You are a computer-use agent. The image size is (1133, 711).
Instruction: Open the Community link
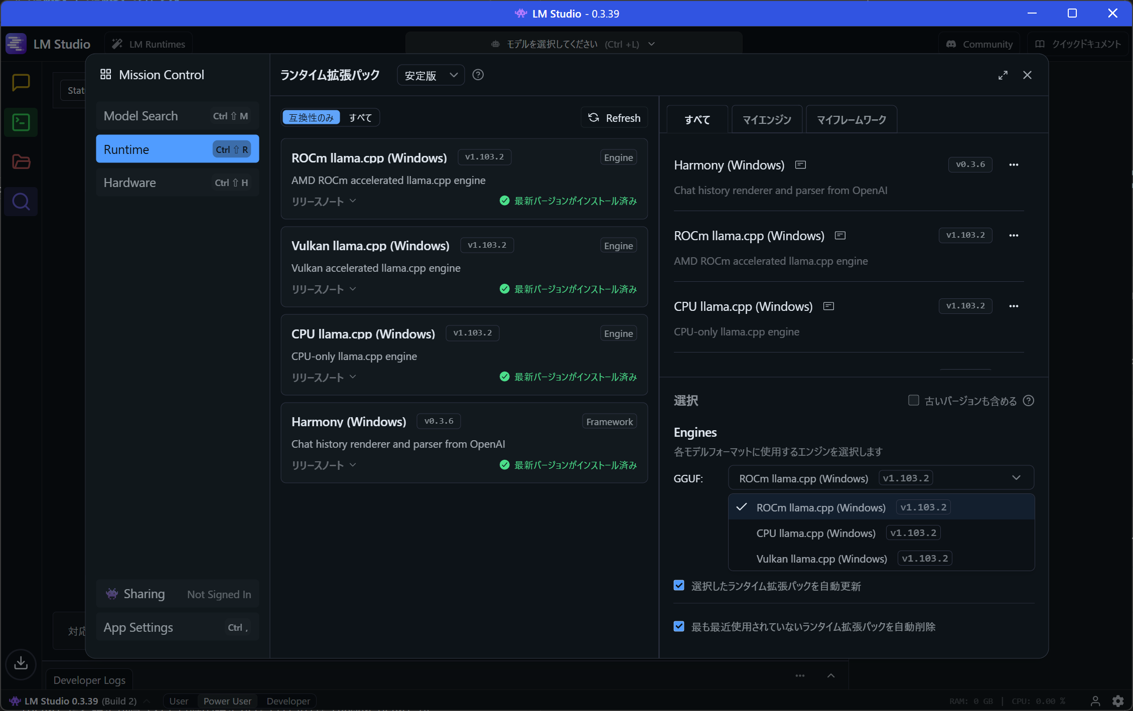(x=979, y=44)
